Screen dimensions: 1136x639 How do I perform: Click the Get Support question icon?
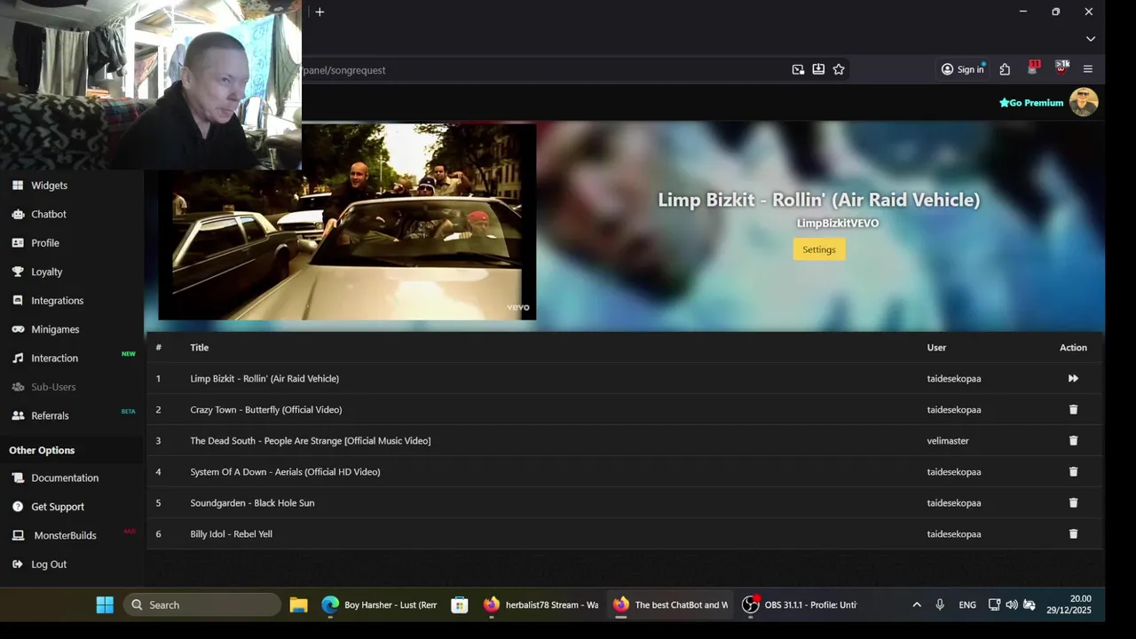click(x=18, y=507)
